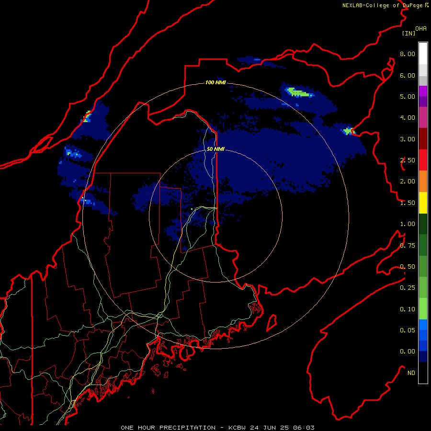Click the 8.00 legend value

(408, 54)
